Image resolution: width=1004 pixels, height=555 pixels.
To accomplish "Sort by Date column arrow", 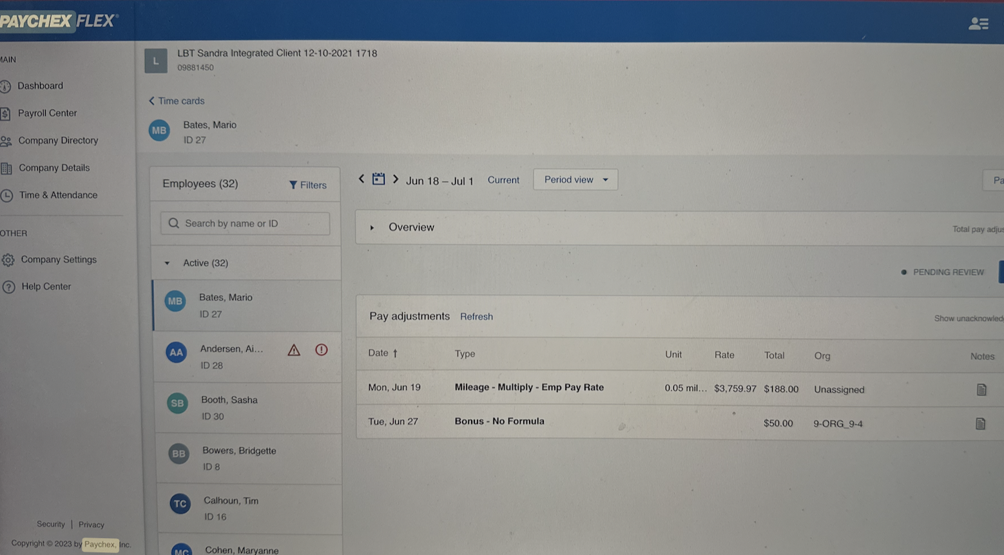I will (x=395, y=353).
